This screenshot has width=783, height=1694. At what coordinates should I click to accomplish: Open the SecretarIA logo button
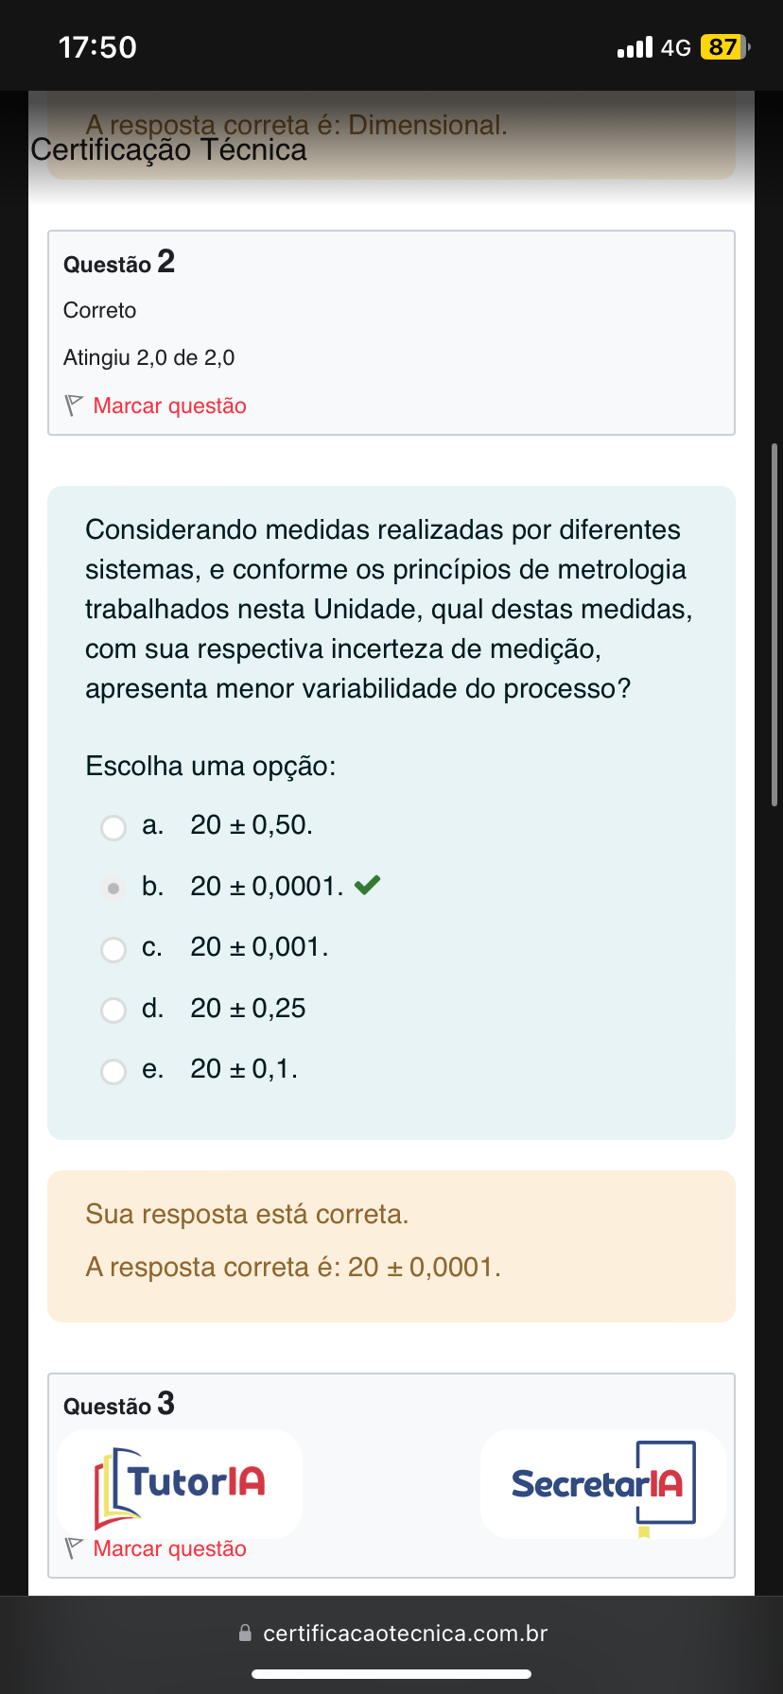coord(603,1484)
